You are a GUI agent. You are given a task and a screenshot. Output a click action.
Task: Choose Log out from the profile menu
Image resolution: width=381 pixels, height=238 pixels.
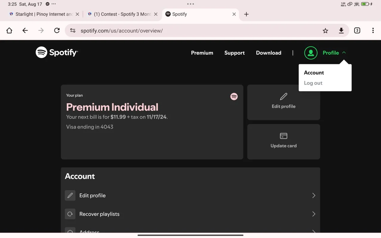click(313, 83)
